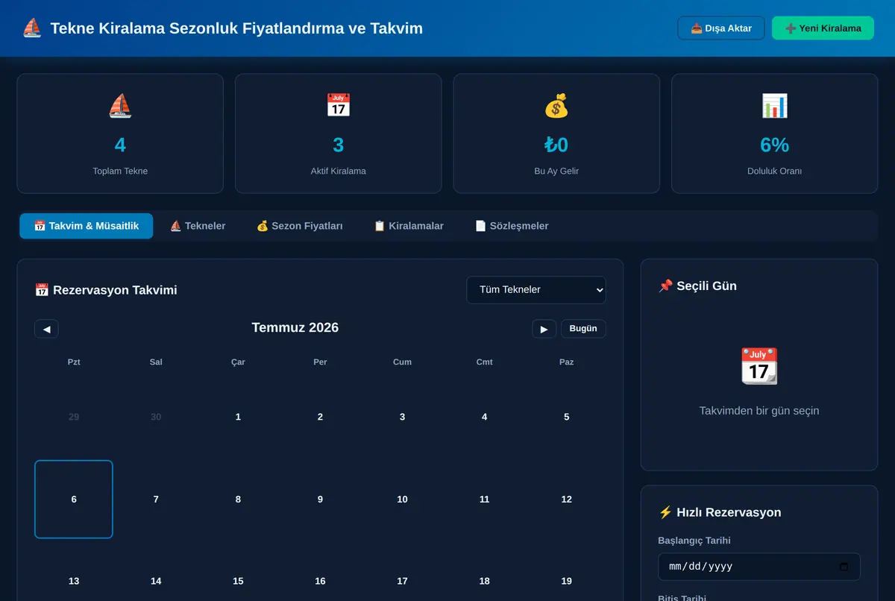The image size is (895, 601).
Task: Click the Çar weekday column header
Action: (238, 362)
